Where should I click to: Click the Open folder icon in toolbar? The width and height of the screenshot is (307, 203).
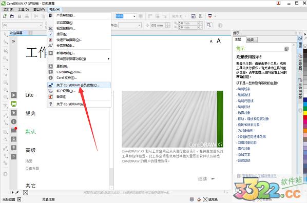tap(12, 16)
